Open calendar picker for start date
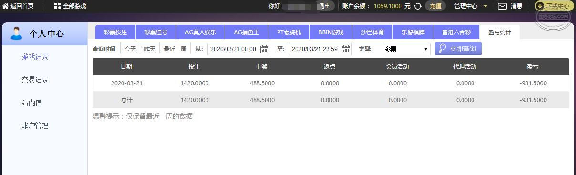The image size is (576, 175). 264,49
